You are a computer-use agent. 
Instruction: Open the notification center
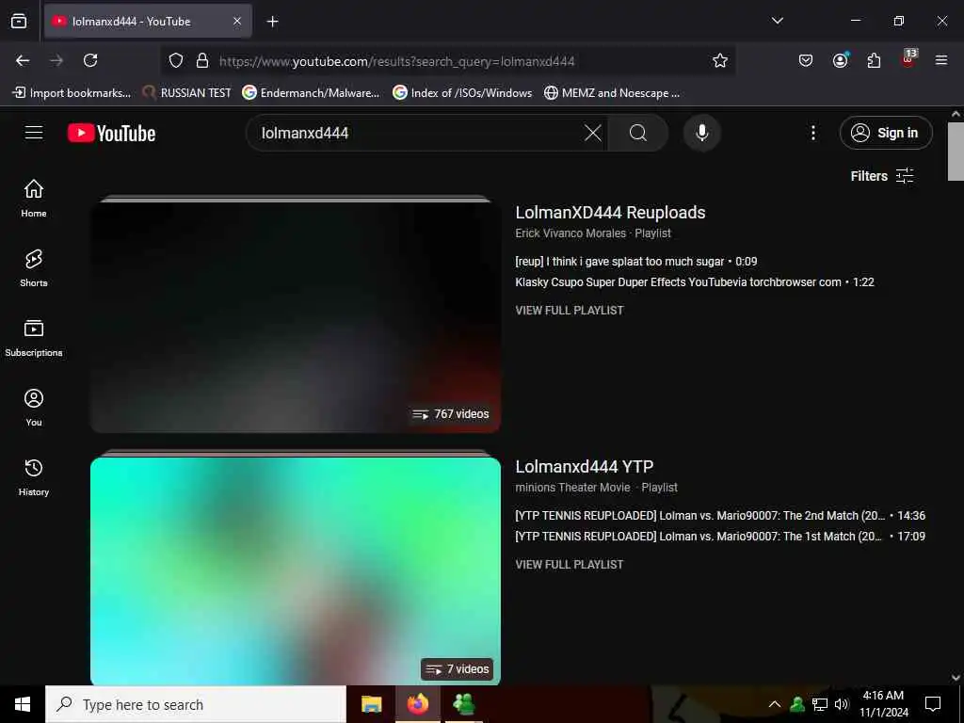tap(933, 704)
